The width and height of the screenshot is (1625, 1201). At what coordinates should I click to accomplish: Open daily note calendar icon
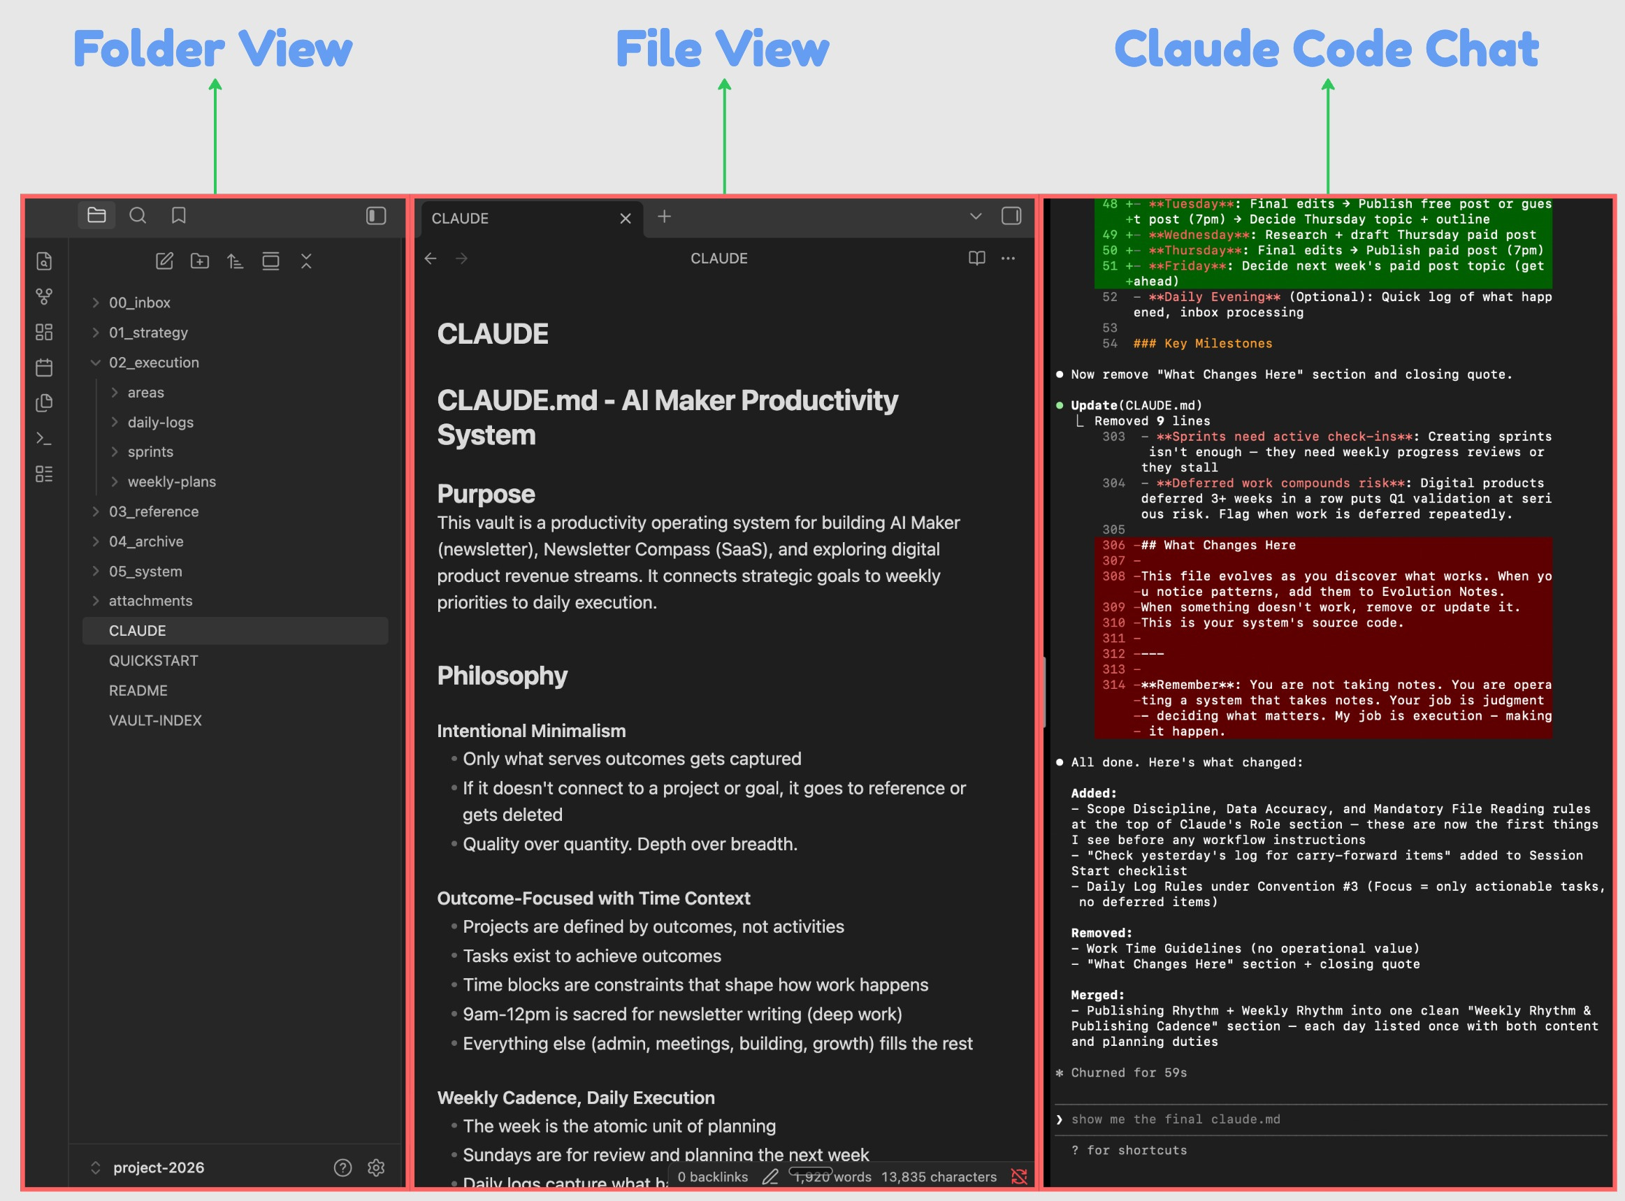tap(44, 368)
